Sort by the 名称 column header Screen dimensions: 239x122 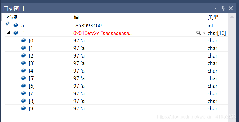[x=38, y=17]
